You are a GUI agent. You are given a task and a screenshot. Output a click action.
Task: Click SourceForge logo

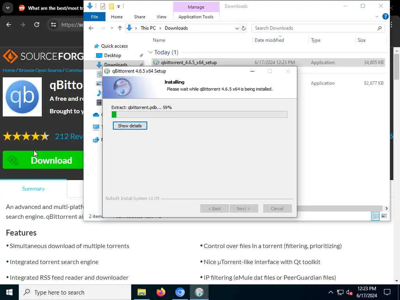43,56
